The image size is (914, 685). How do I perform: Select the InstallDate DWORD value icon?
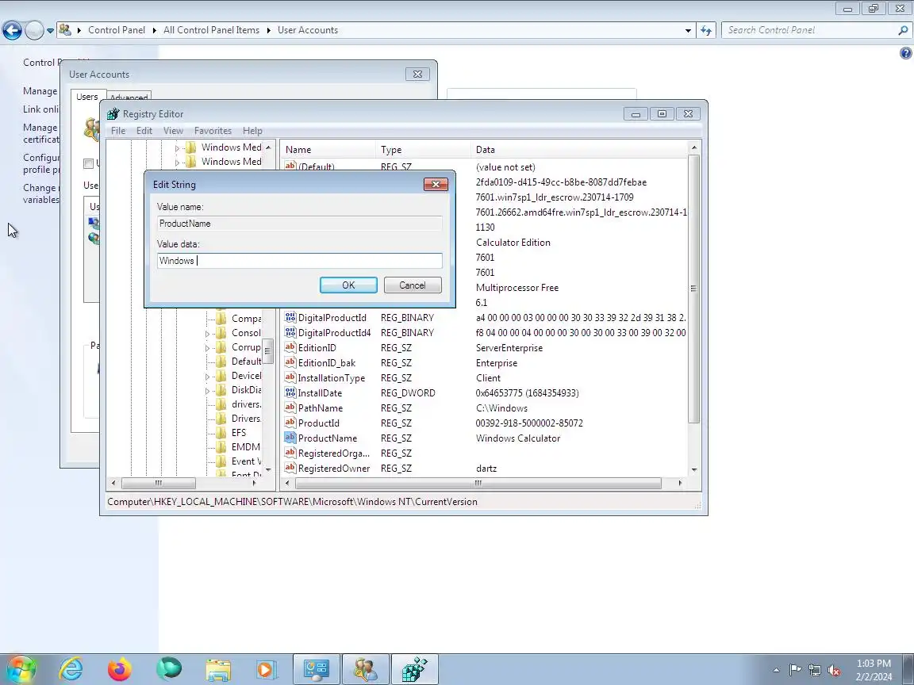pyautogui.click(x=290, y=392)
